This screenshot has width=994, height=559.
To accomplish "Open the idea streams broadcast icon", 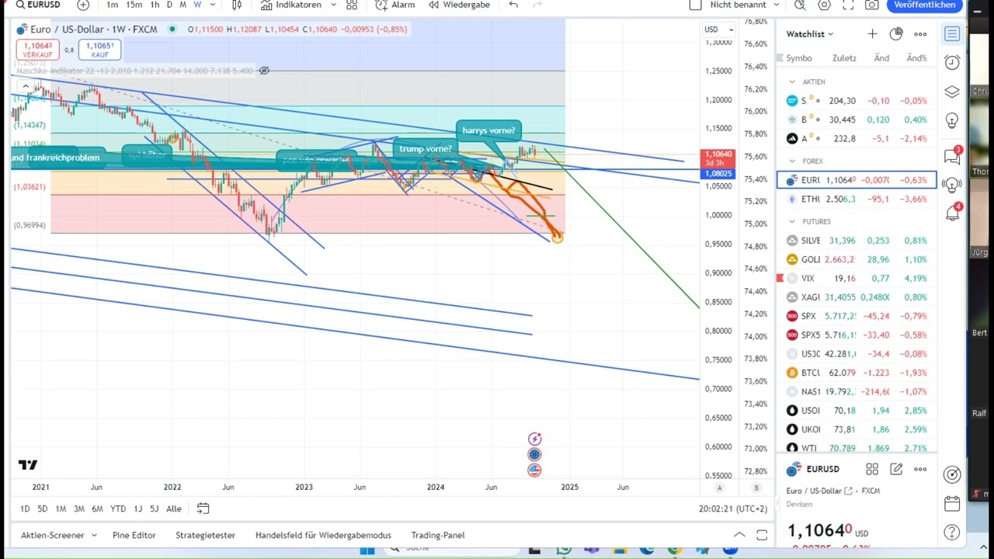I will (x=952, y=184).
